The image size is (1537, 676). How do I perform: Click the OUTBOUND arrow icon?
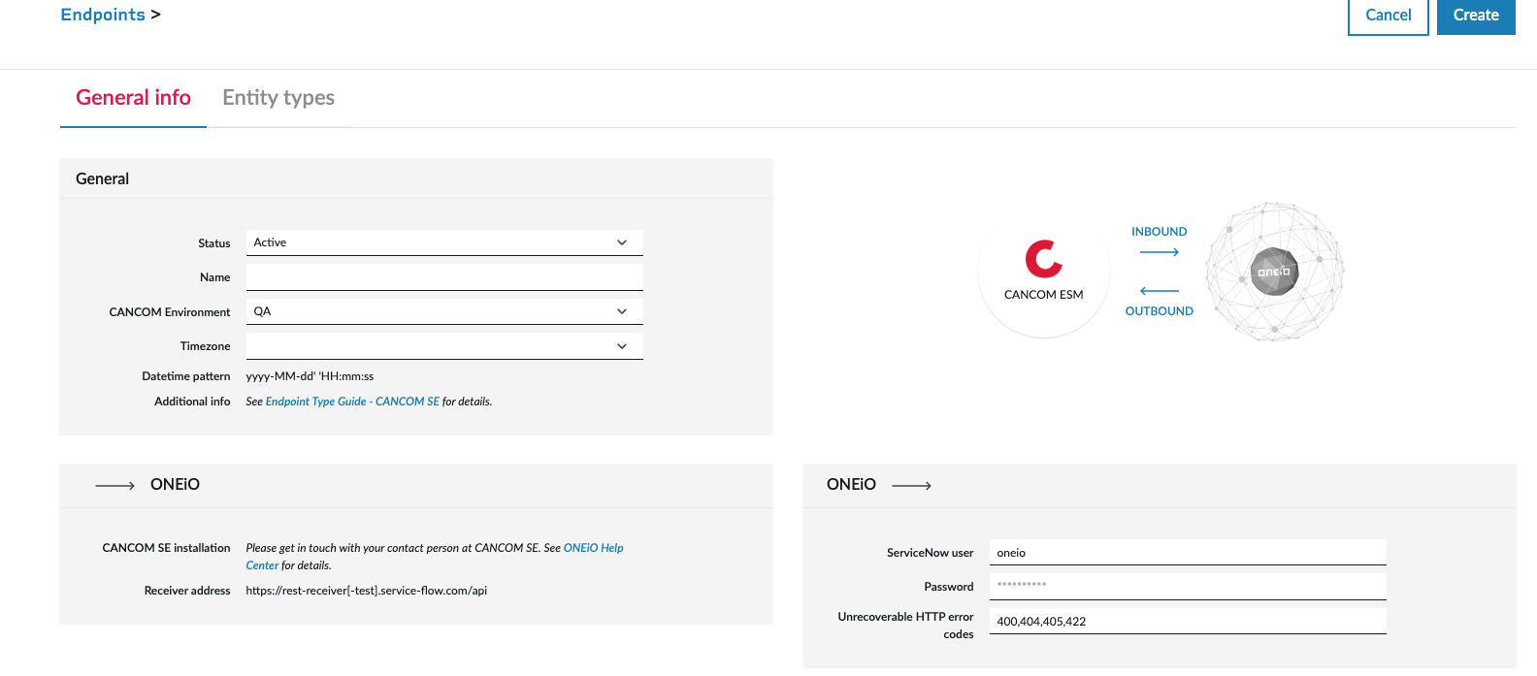click(x=1160, y=291)
